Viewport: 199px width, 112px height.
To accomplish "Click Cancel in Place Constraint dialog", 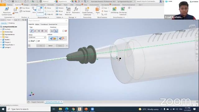I will coord(50,46).
